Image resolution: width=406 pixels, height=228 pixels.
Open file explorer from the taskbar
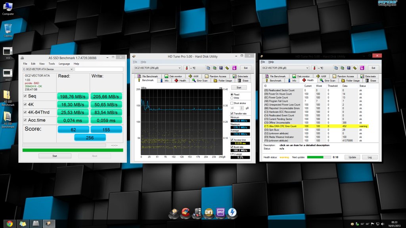(x=23, y=224)
